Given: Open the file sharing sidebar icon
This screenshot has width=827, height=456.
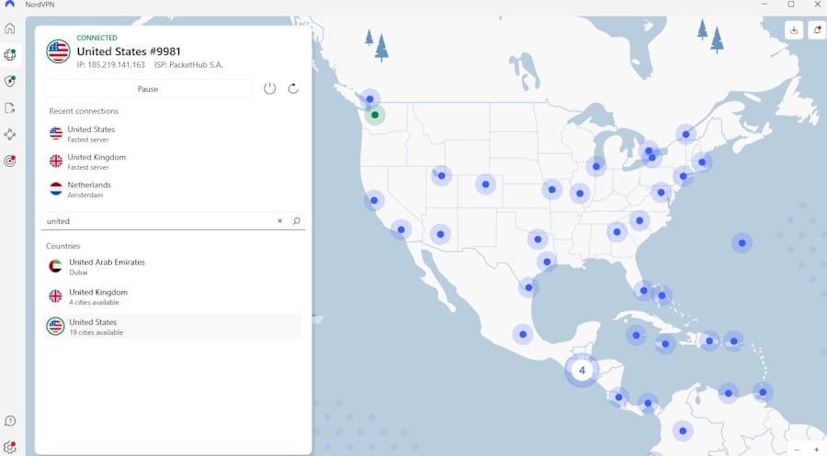Looking at the screenshot, I should pos(10,108).
